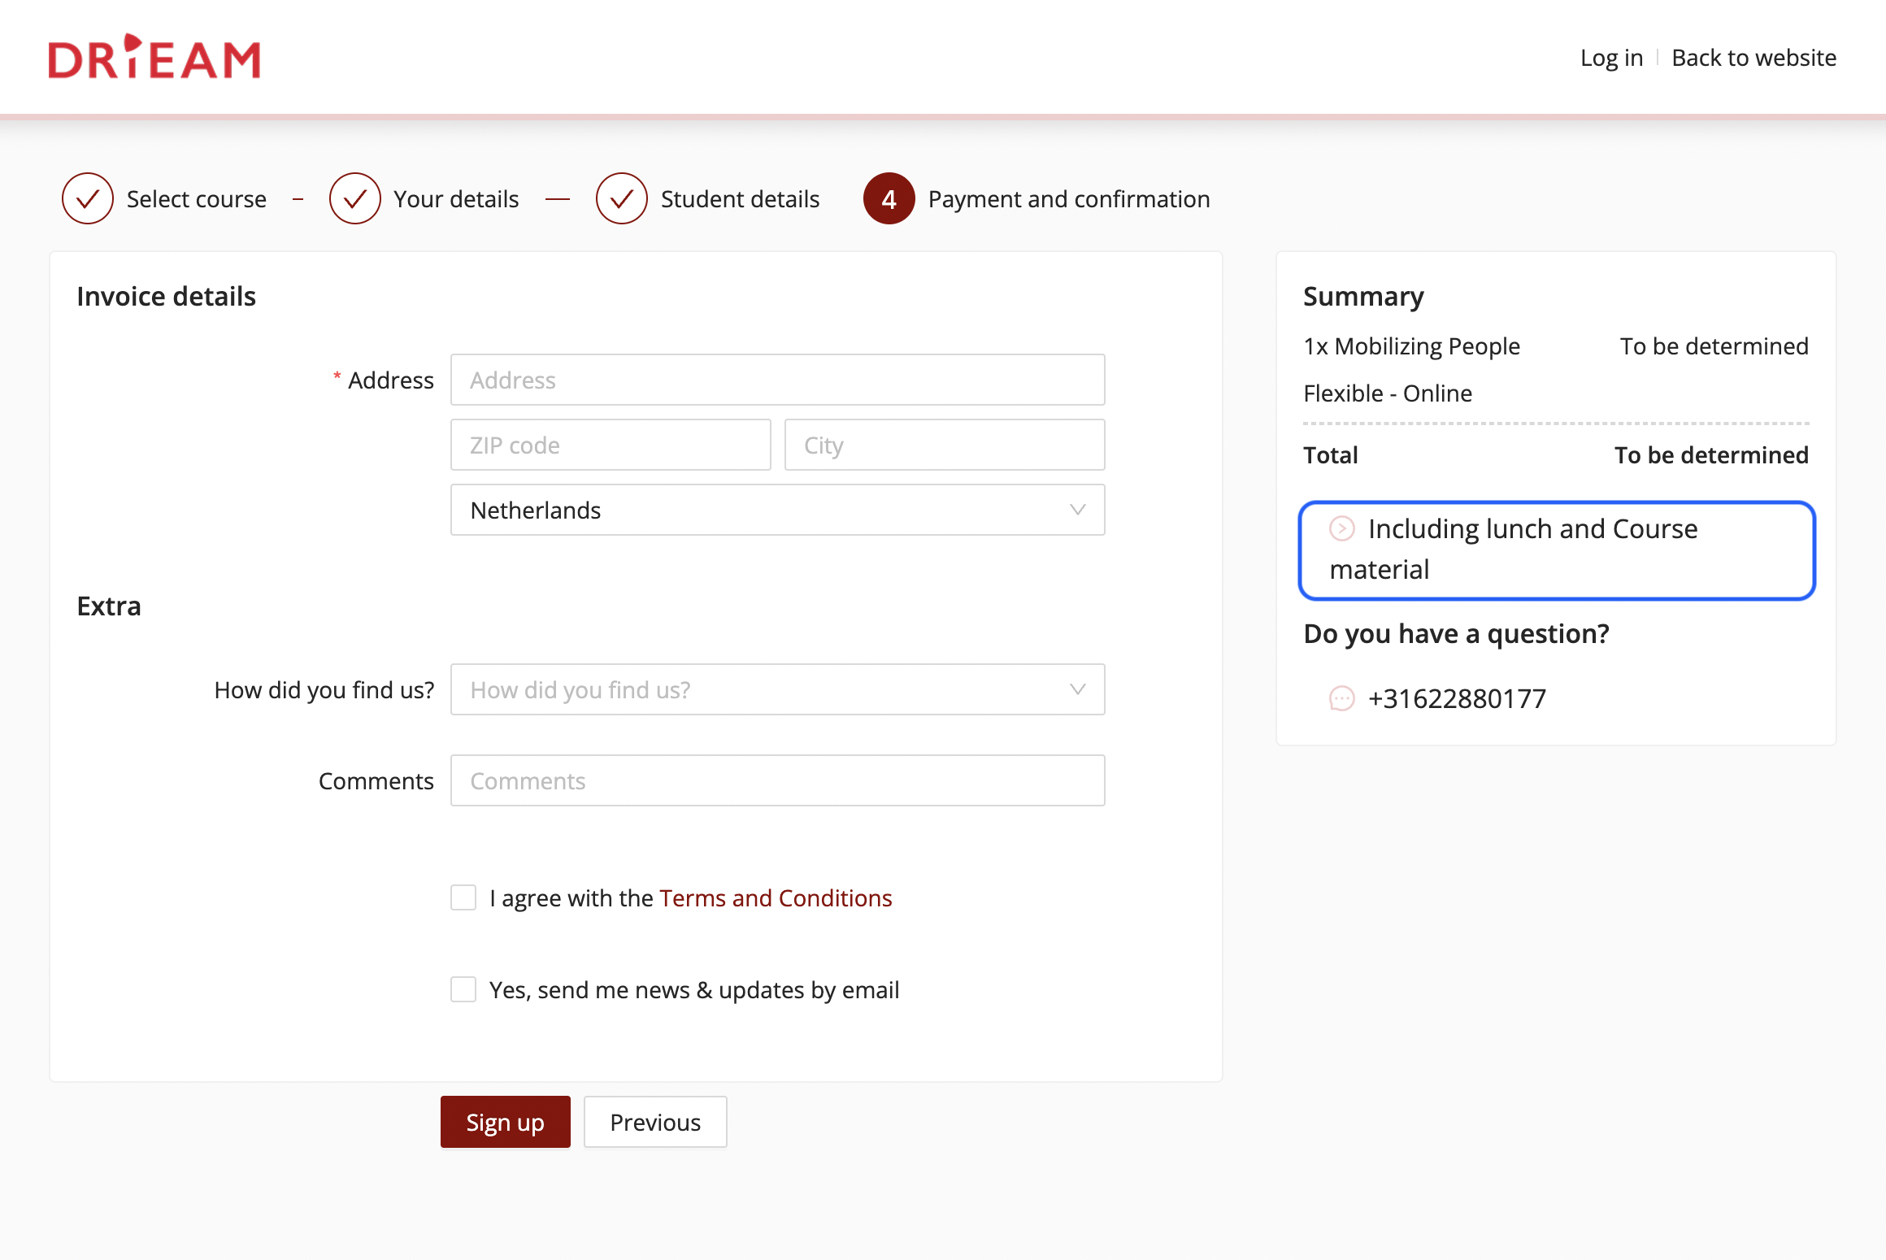Click the Flexible - Online text
The image size is (1886, 1260).
pyautogui.click(x=1388, y=393)
